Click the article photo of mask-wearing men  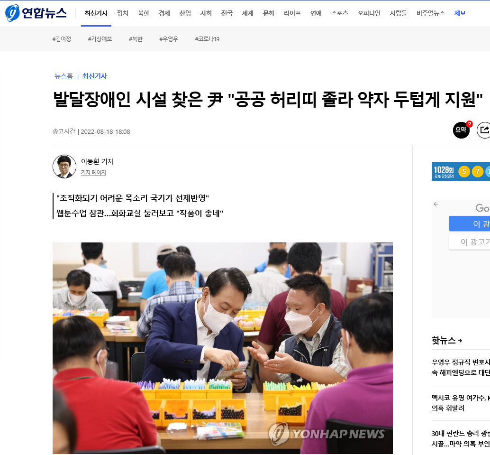[223, 348]
